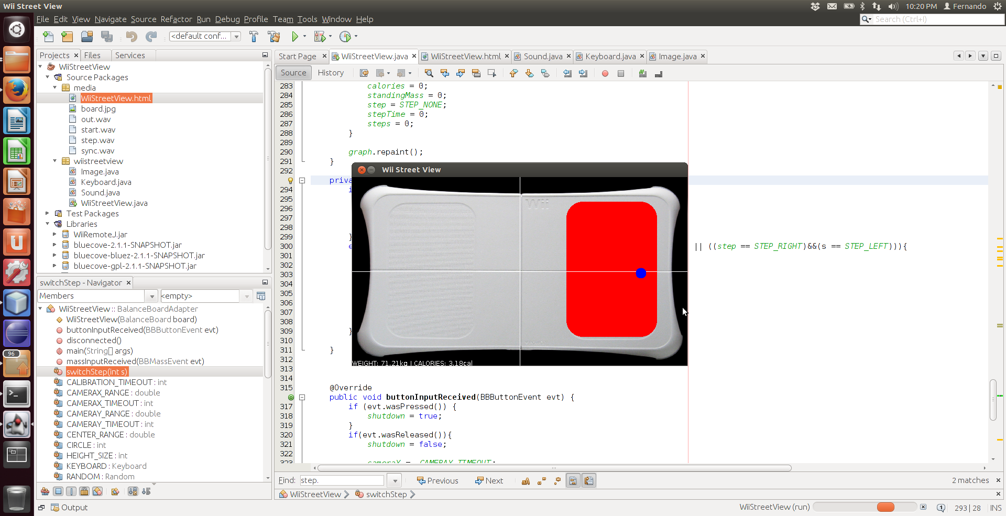Toggle Highlight Results in Find bar
The width and height of the screenshot is (1006, 516).
(573, 481)
